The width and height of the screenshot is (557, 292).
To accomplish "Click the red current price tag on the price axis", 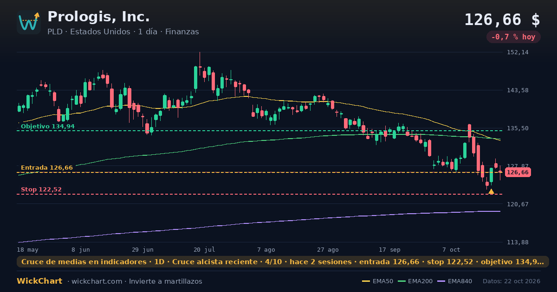I will 518,172.
